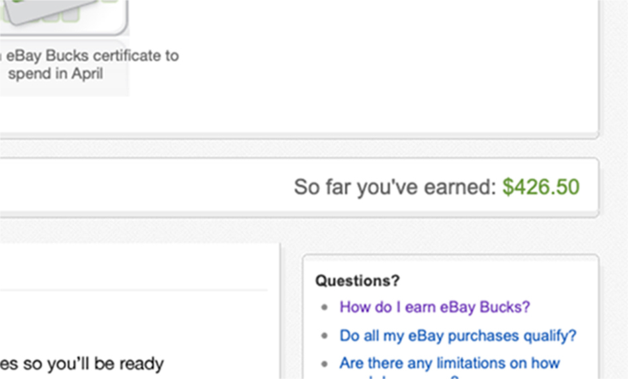This screenshot has height=379, width=628.
Task: Click the "So far you've earned:" label
Action: 395,187
